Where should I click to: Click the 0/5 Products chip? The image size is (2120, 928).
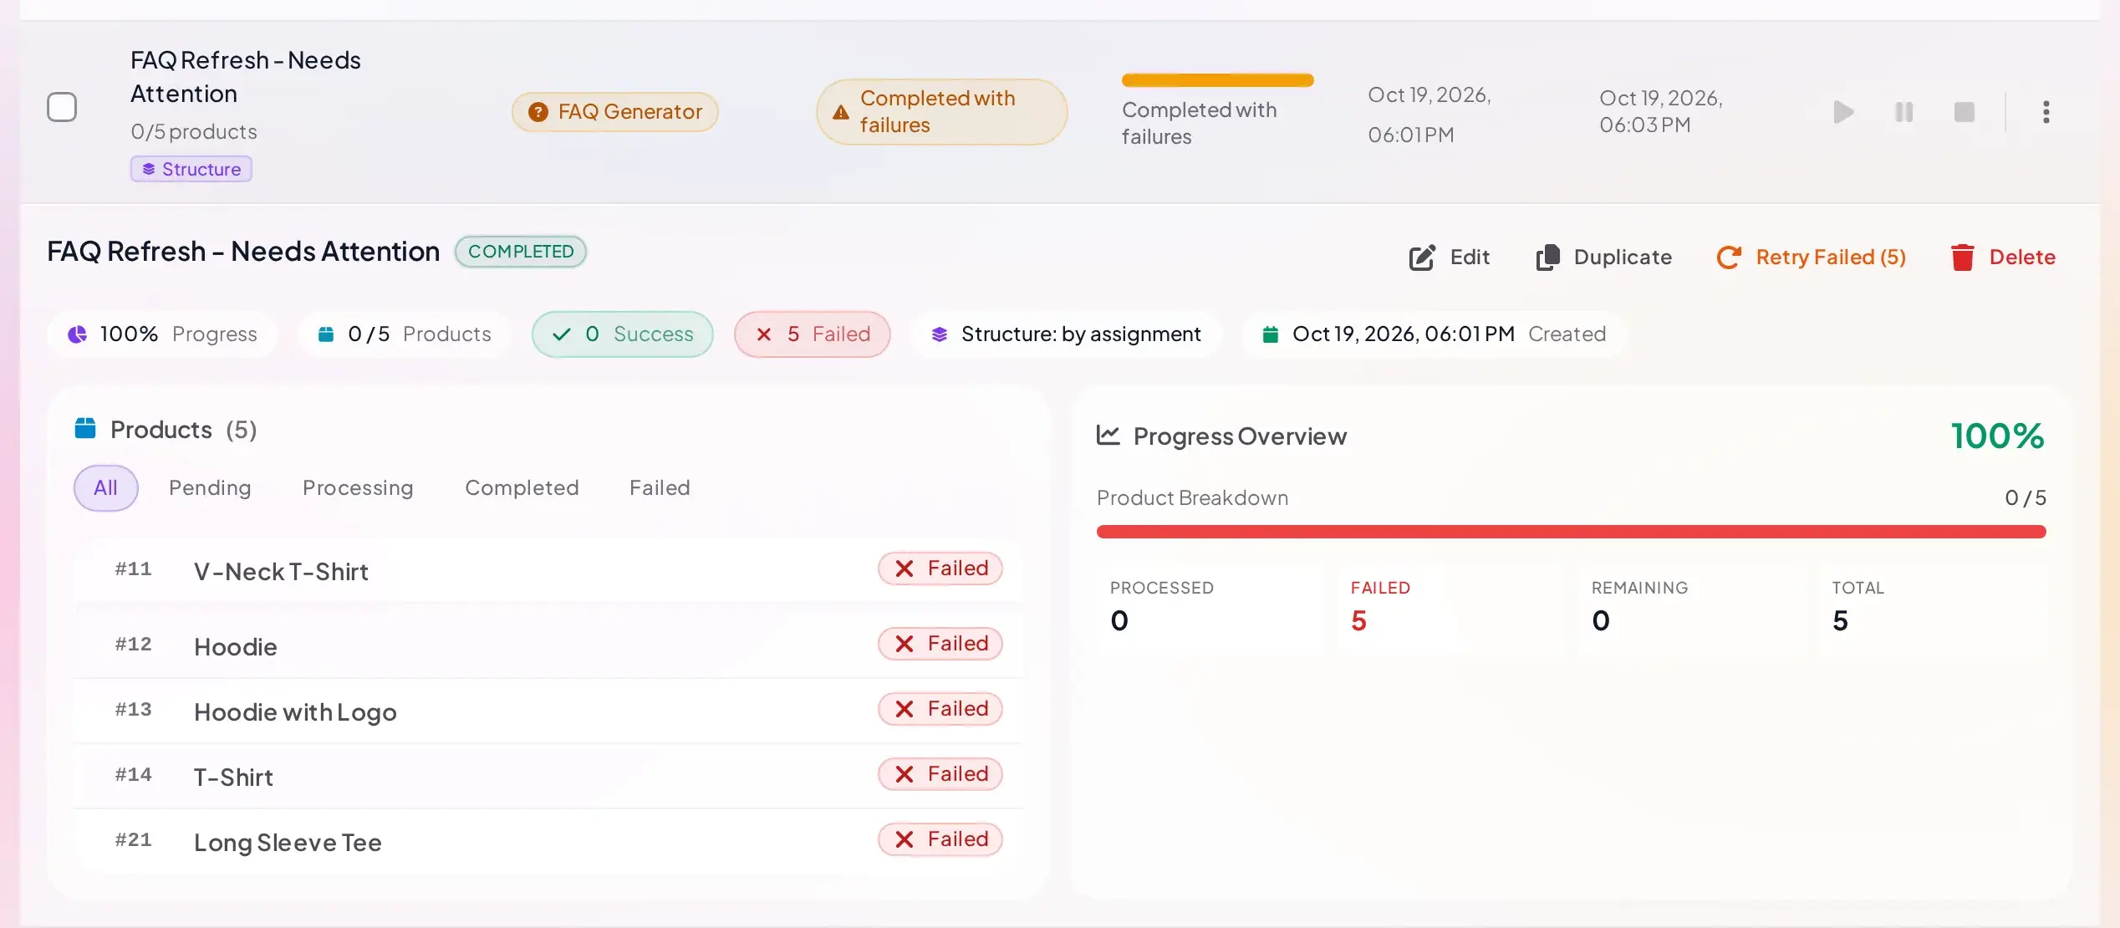[405, 334]
